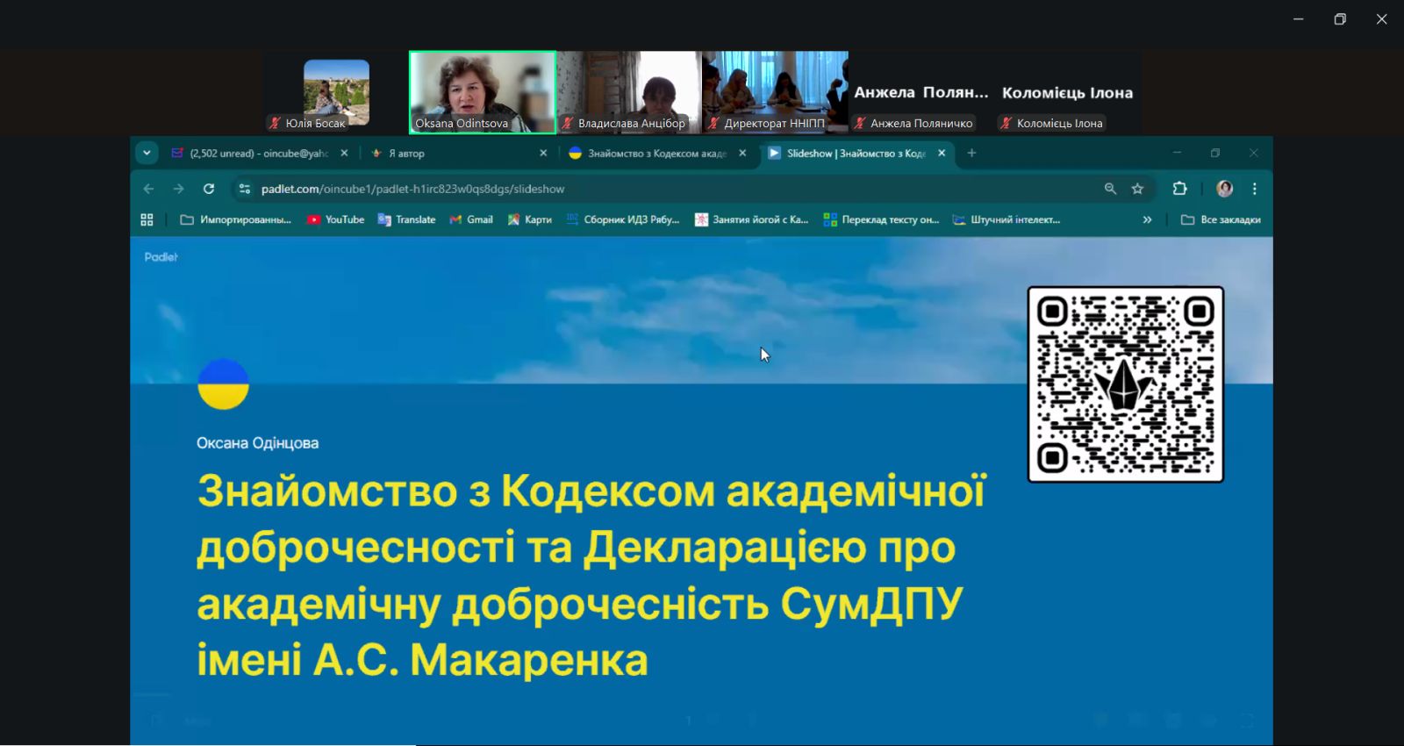The height and width of the screenshot is (746, 1404).
Task: Open the Gmail bookmark
Action: pyautogui.click(x=471, y=220)
